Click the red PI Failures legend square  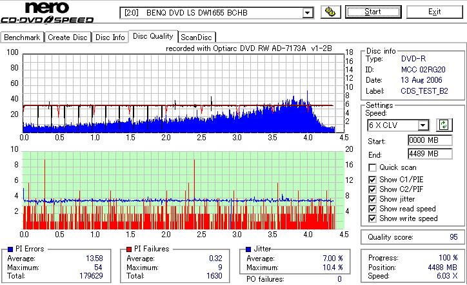point(129,249)
